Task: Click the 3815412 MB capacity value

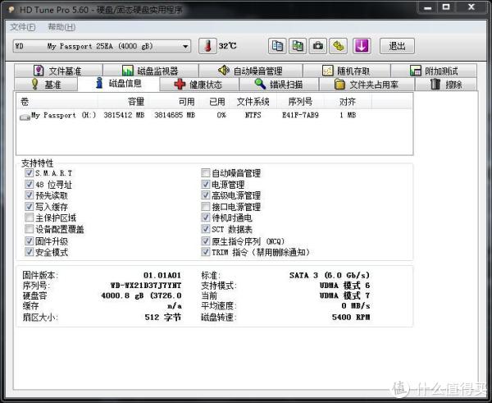Action: pos(124,115)
